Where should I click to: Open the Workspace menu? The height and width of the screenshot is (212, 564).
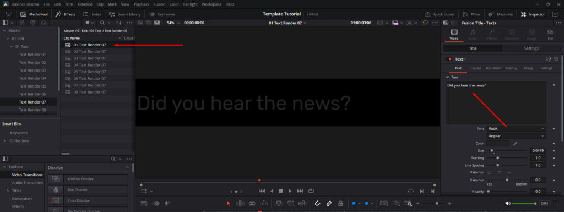[x=211, y=4]
